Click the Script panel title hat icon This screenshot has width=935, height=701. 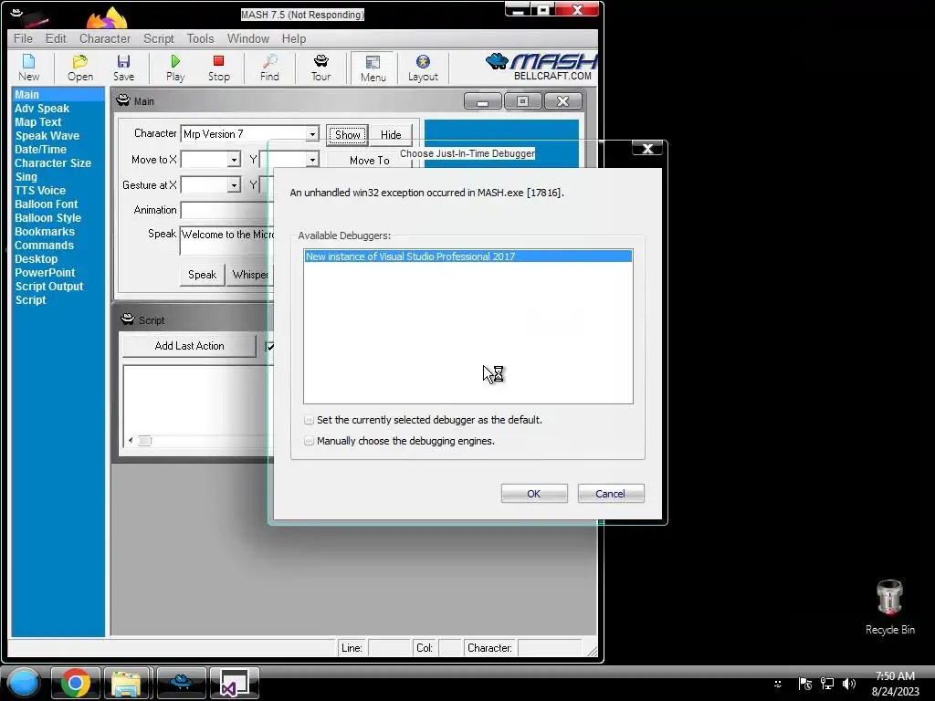coord(128,319)
